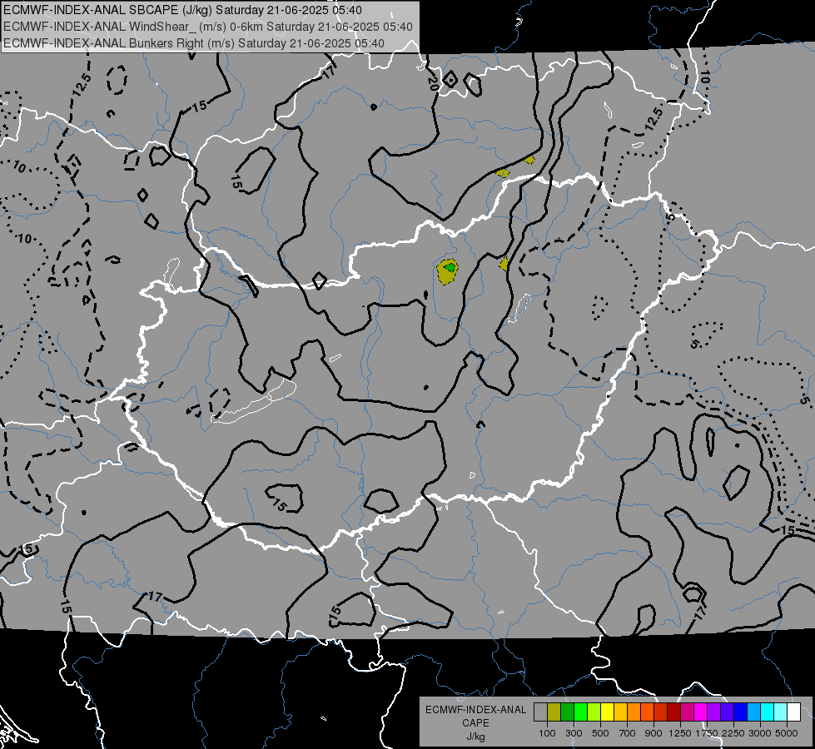This screenshot has width=815, height=749.
Task: Click the 1250 legend value
Action: [680, 733]
